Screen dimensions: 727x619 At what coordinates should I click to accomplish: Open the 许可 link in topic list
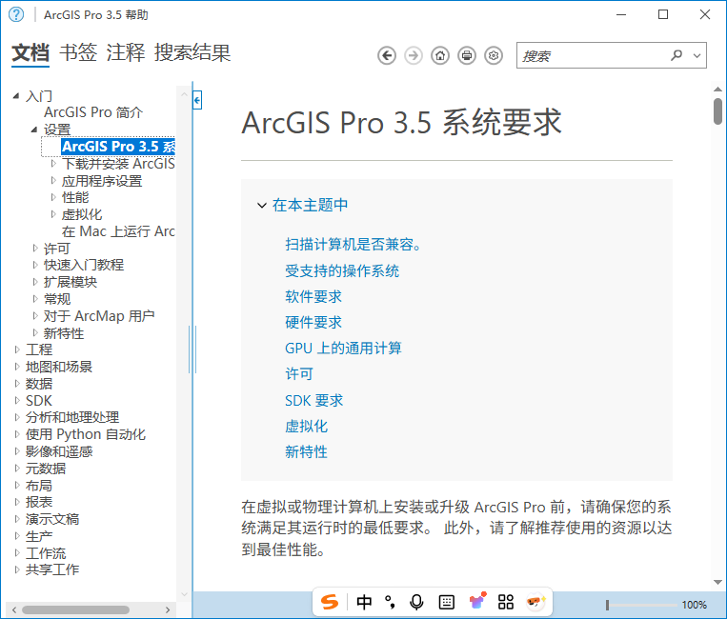coord(299,374)
